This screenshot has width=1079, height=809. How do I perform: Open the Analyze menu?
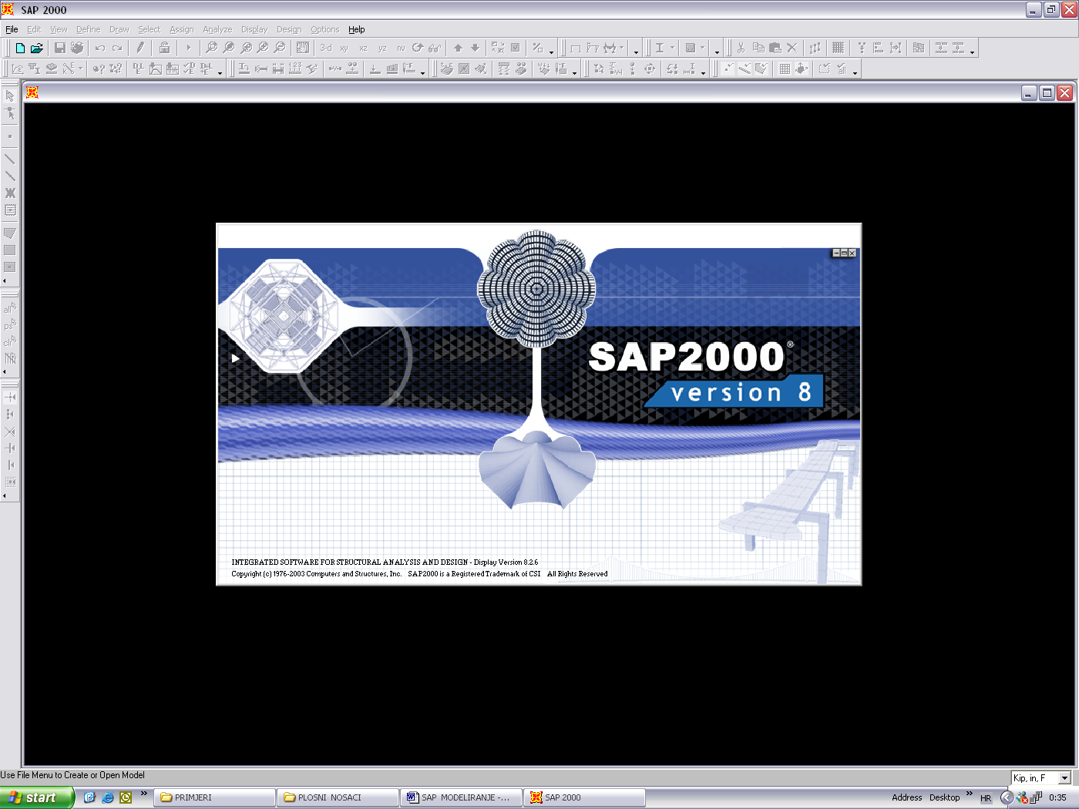point(217,29)
